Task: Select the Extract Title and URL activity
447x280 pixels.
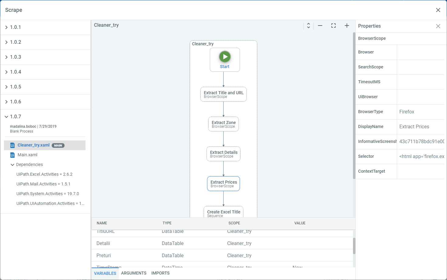Action: click(223, 94)
